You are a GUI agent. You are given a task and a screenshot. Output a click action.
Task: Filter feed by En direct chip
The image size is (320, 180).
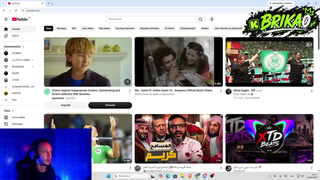click(169, 28)
